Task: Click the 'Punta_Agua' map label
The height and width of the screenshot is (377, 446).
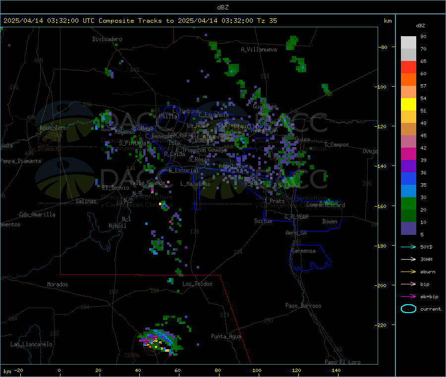Action: pos(226,336)
